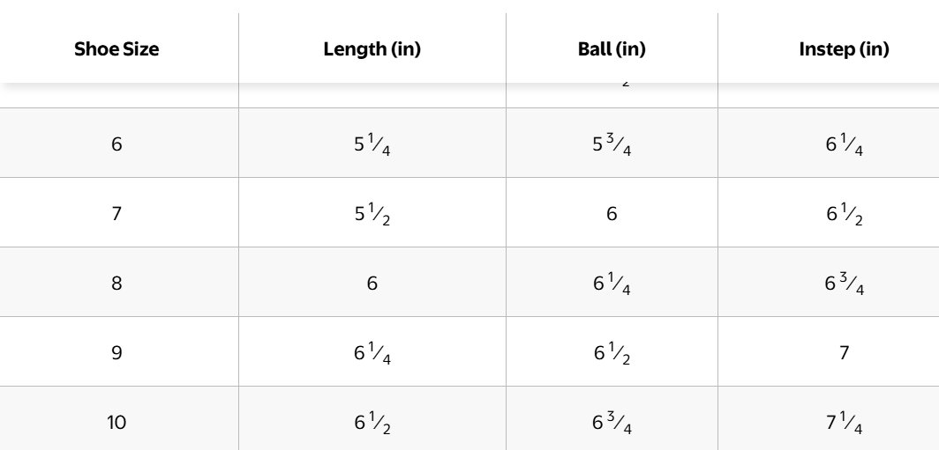Select shoe size 9 row label
This screenshot has height=450, width=939.
click(116, 352)
